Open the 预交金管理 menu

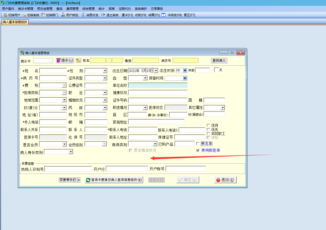[x=45, y=9]
